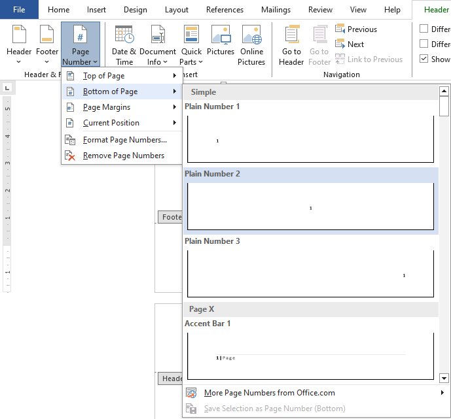Open the File tab
This screenshot has width=451, height=419.
pos(19,9)
